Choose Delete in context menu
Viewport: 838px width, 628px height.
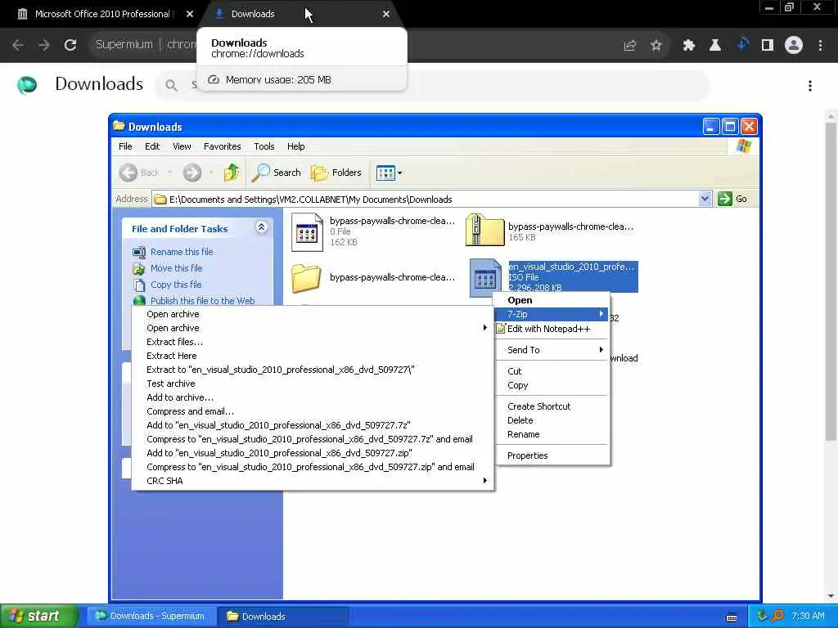point(552,420)
